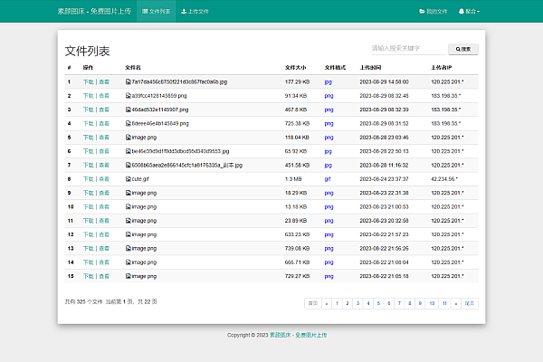View the file in row 3
Screen dimensions: 543x362
click(104, 110)
